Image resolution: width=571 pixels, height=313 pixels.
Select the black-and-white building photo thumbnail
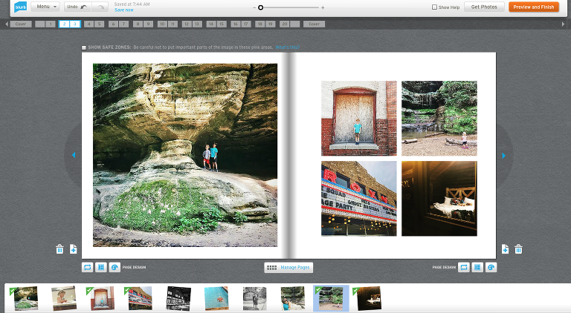coord(178,297)
